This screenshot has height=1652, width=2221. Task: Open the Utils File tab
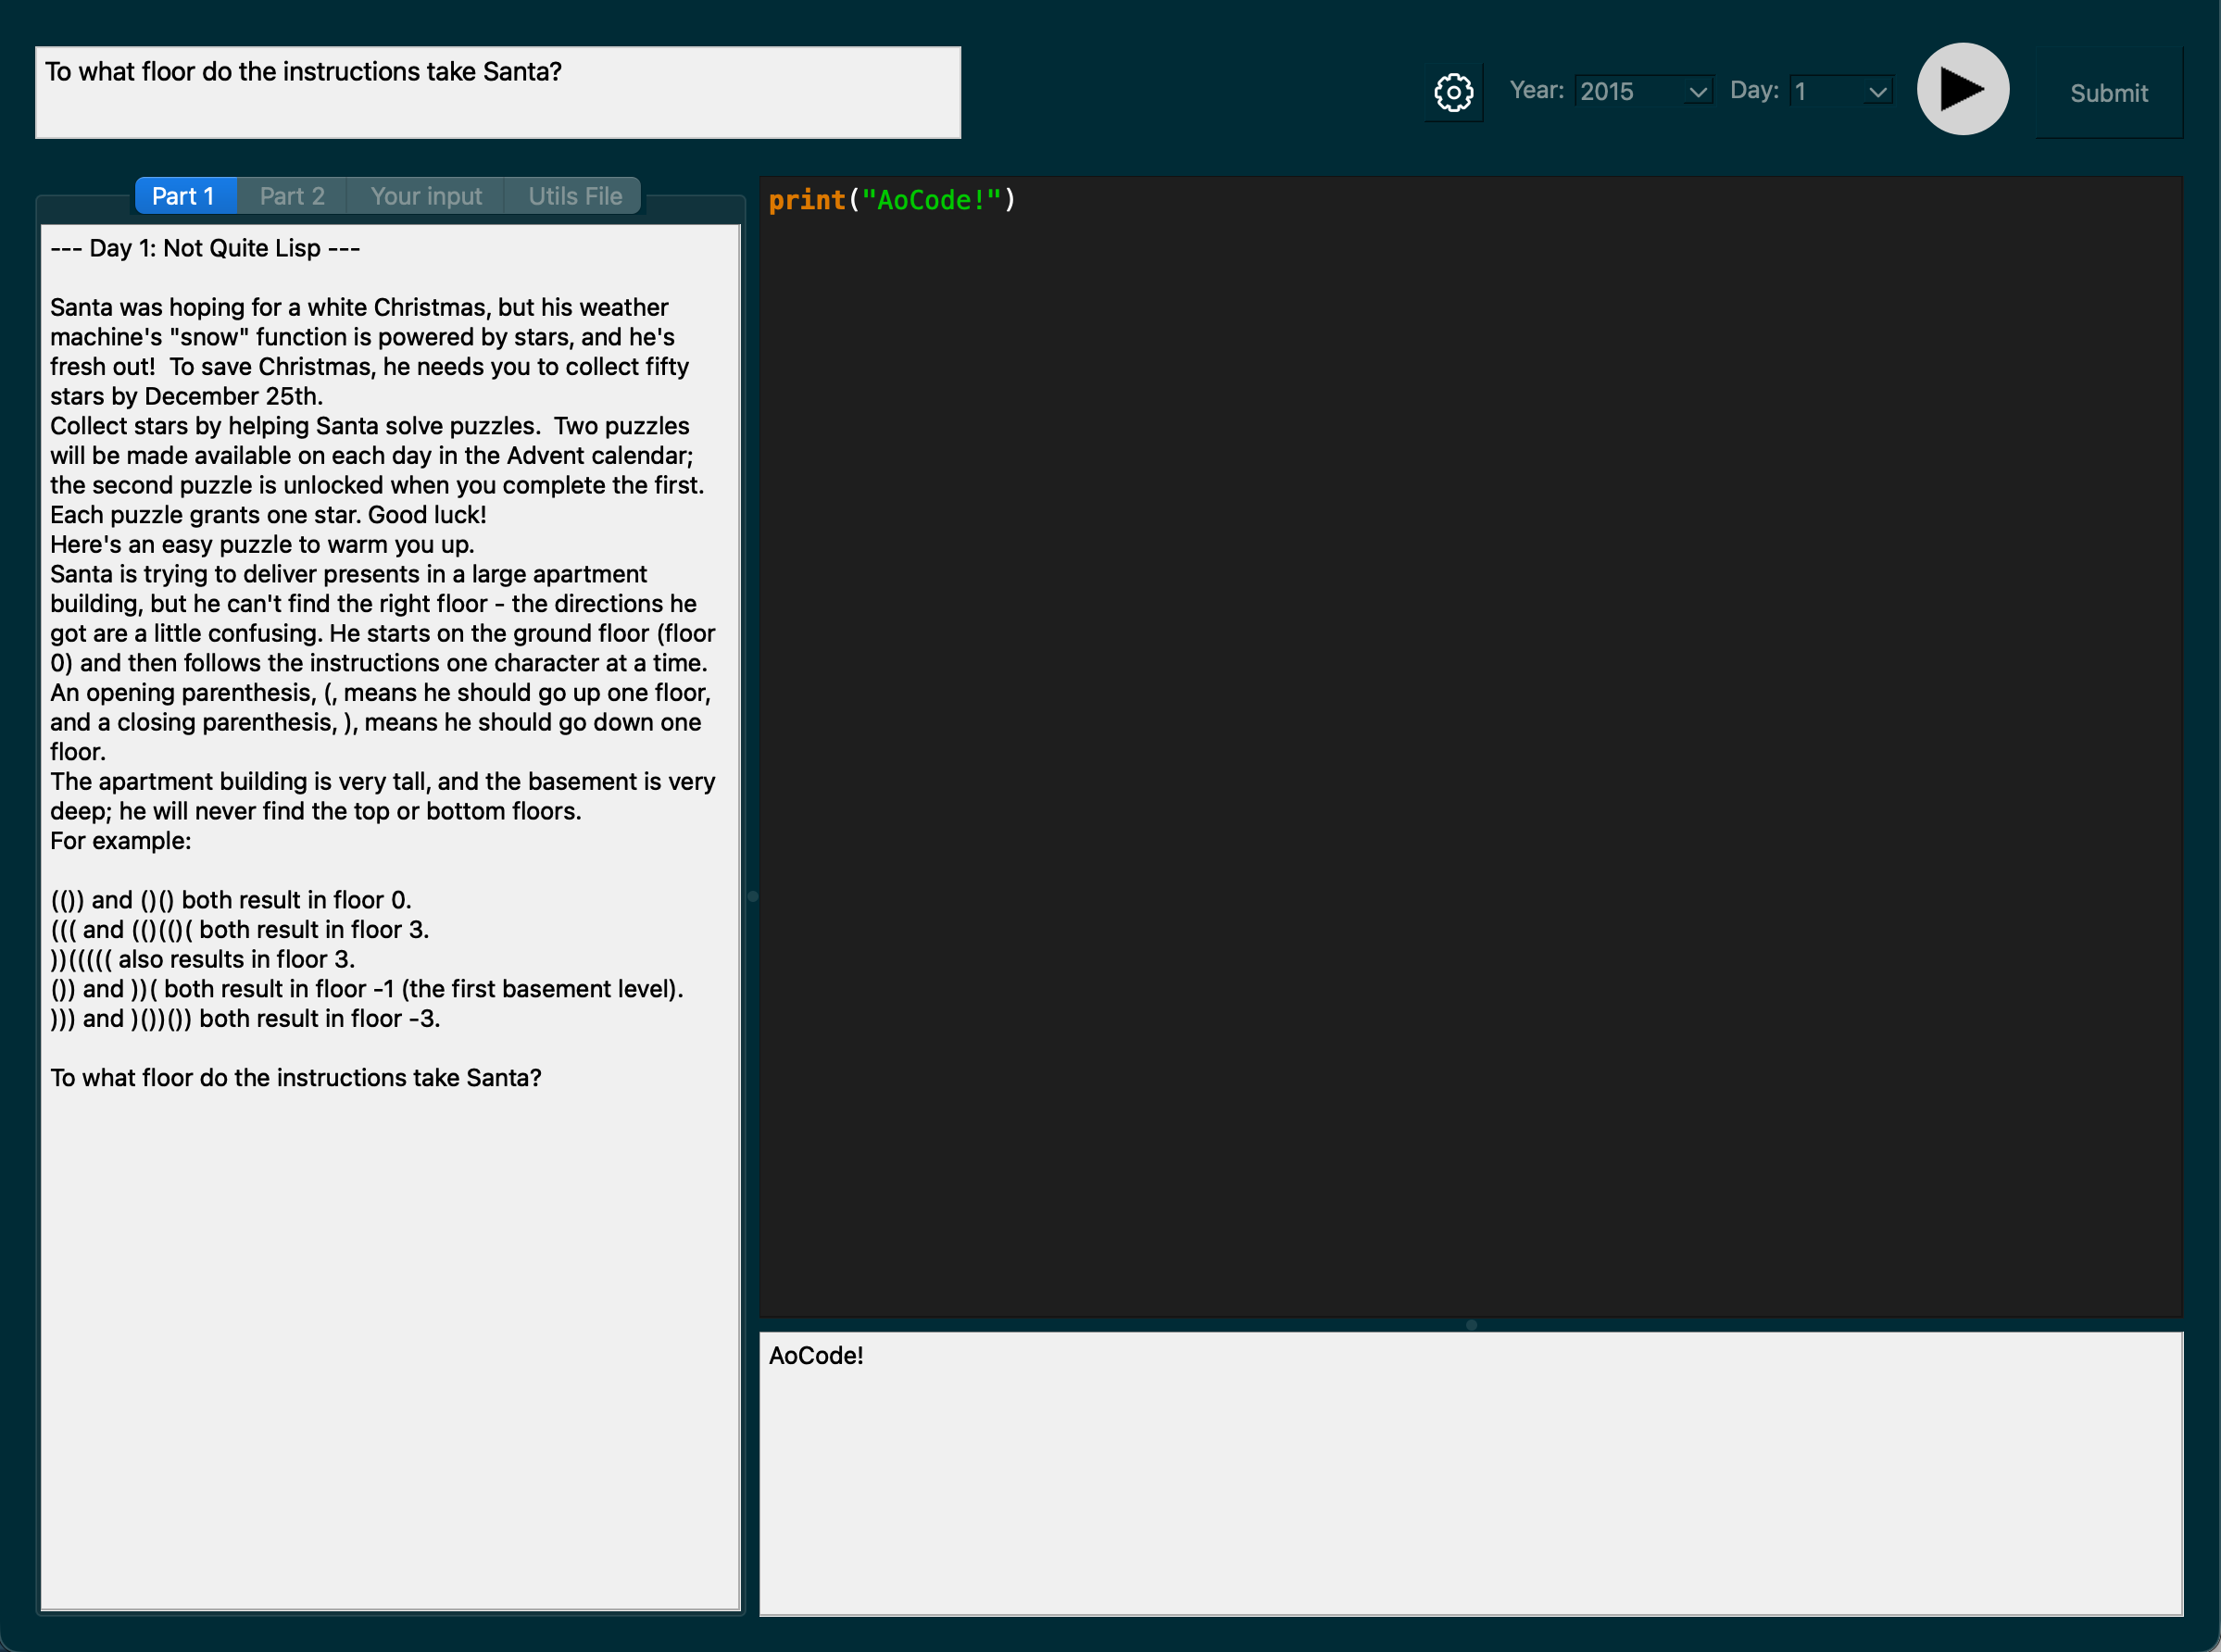(x=575, y=196)
